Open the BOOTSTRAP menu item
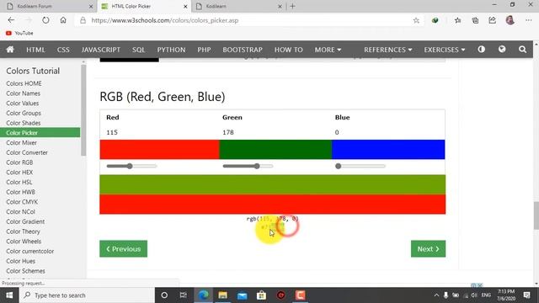The width and height of the screenshot is (539, 303). (x=243, y=50)
